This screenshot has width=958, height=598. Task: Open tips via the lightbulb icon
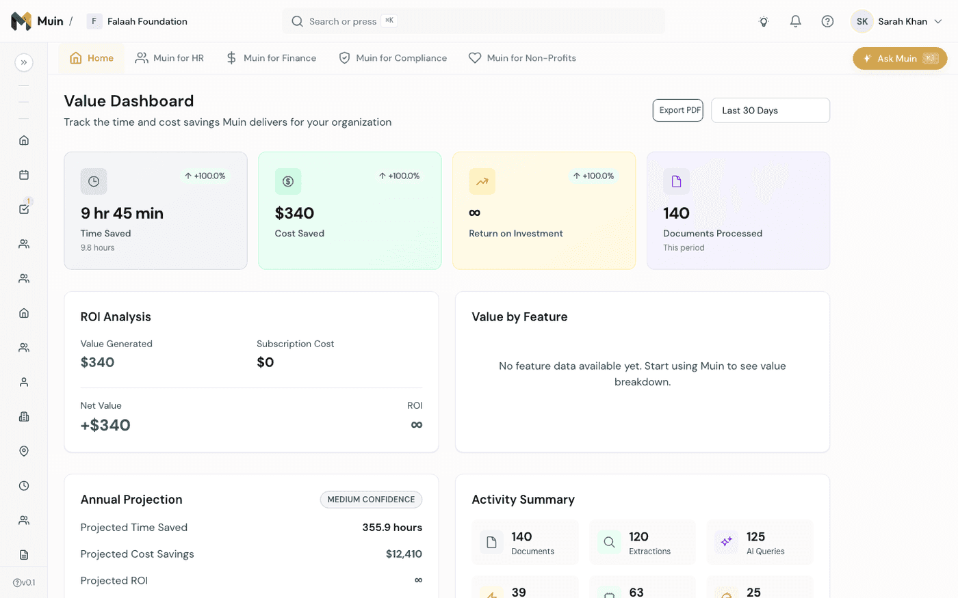point(764,21)
